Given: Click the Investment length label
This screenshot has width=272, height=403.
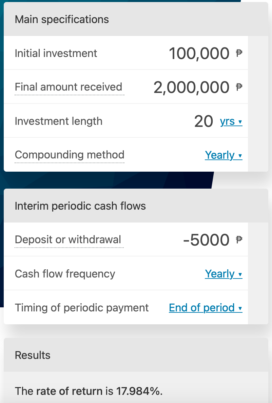Looking at the screenshot, I should click(x=59, y=121).
